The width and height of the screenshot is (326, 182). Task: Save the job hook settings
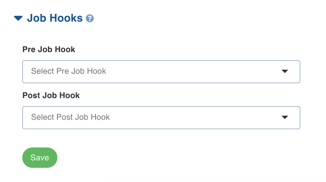coord(40,158)
